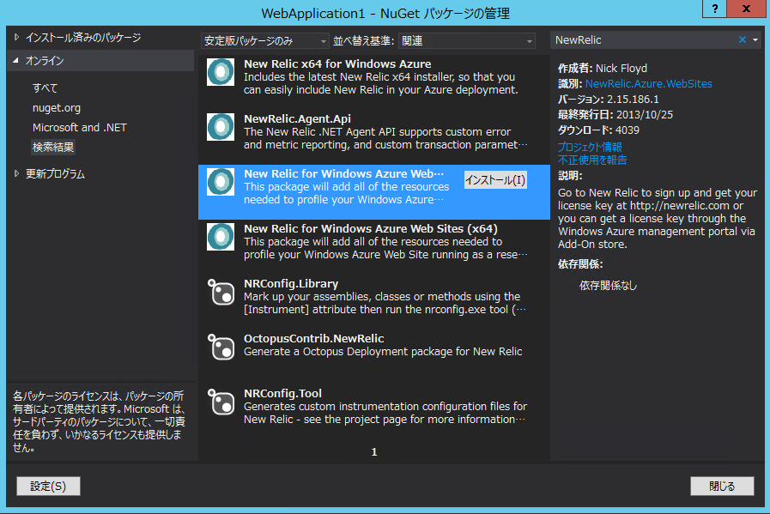Open the 安定版パッケージのみ dropdown
770x514 pixels.
pos(264,40)
